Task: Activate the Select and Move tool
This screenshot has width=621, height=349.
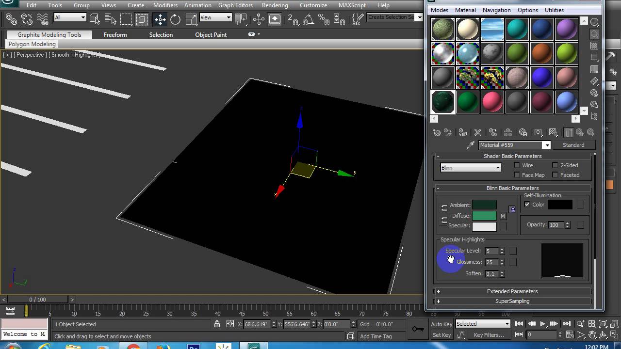Action: (x=160, y=19)
